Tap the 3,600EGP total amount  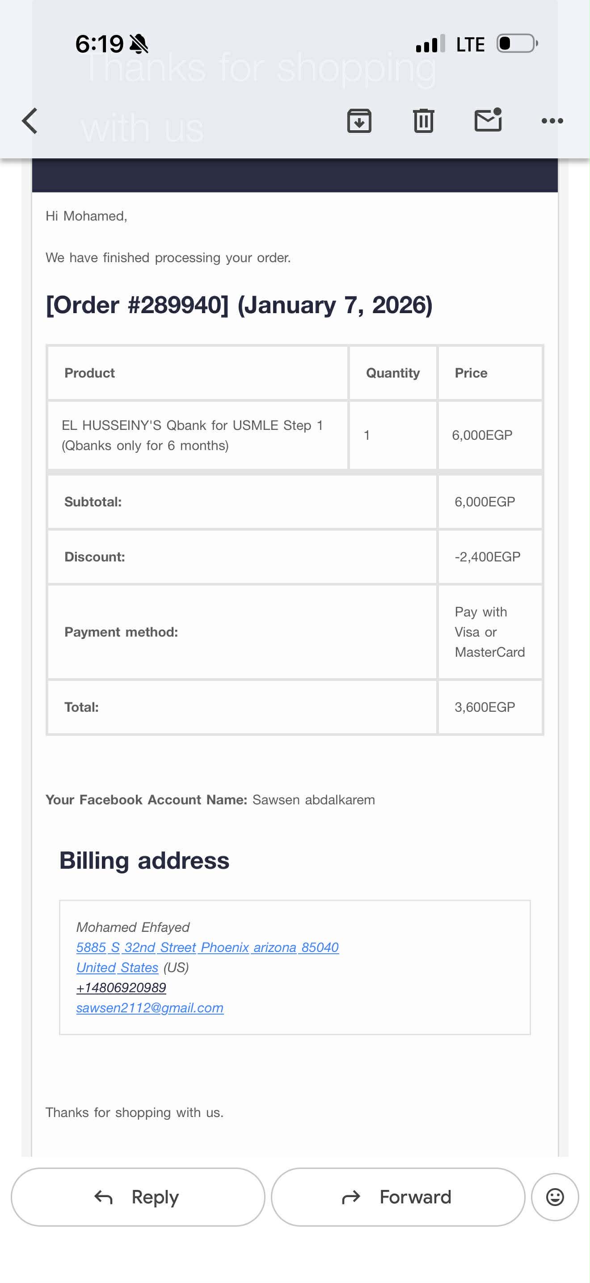[485, 707]
